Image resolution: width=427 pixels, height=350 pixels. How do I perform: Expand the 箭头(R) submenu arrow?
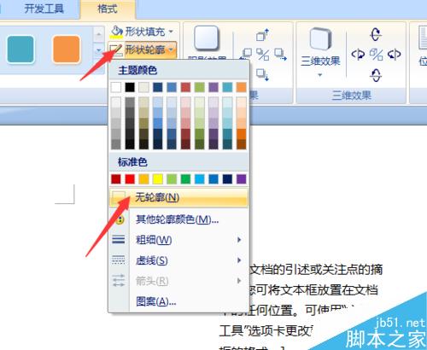[x=239, y=281]
